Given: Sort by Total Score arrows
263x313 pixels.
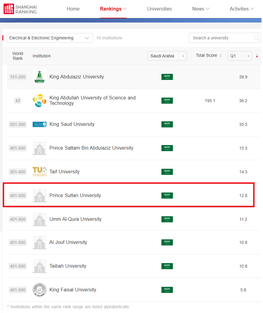Looking at the screenshot, I should [x=220, y=56].
